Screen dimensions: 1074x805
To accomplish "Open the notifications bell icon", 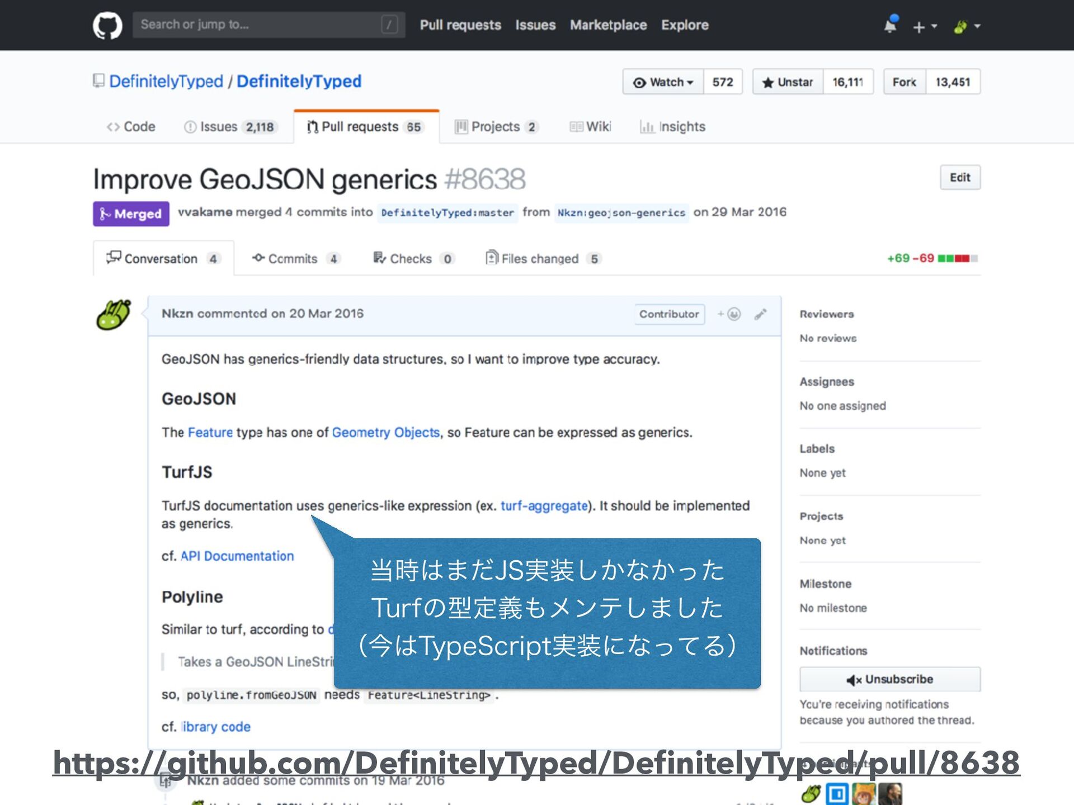I will 890,26.
